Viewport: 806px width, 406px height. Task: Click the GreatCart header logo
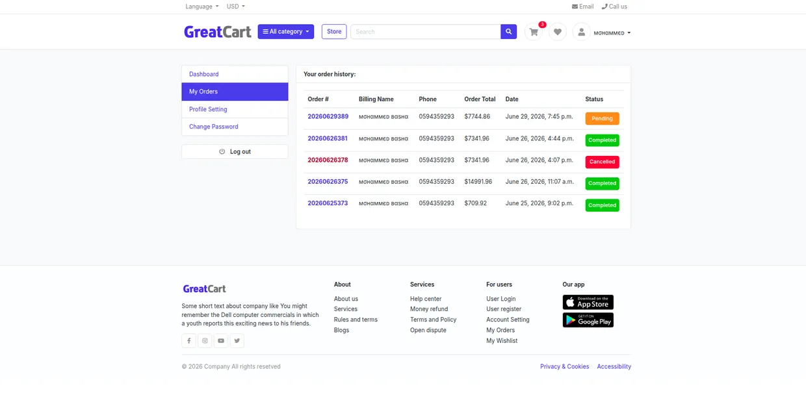[x=218, y=32]
